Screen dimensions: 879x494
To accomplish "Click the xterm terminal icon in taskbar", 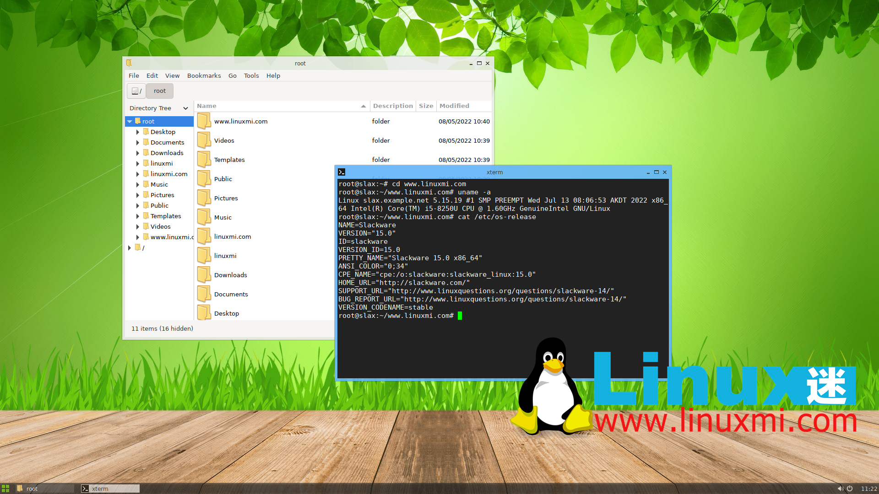I will [x=85, y=489].
